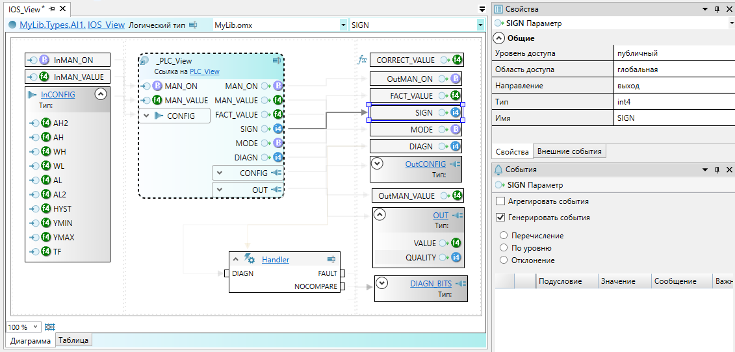This screenshot has width=735, height=352.
Task: Click the bell icon in События panel
Action: click(x=499, y=170)
